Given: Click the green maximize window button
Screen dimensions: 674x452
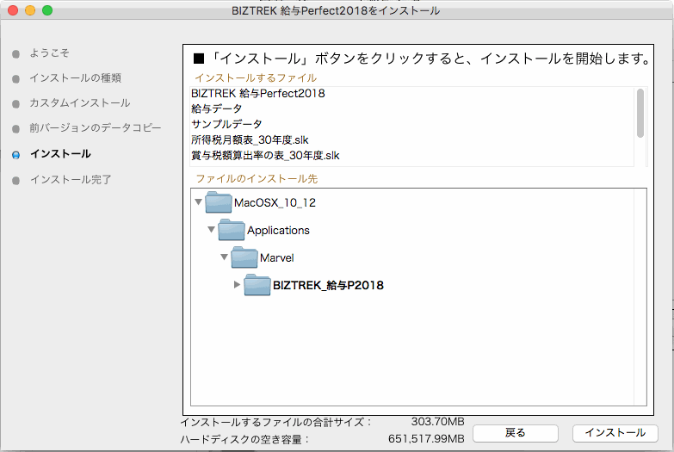Looking at the screenshot, I should [x=47, y=10].
